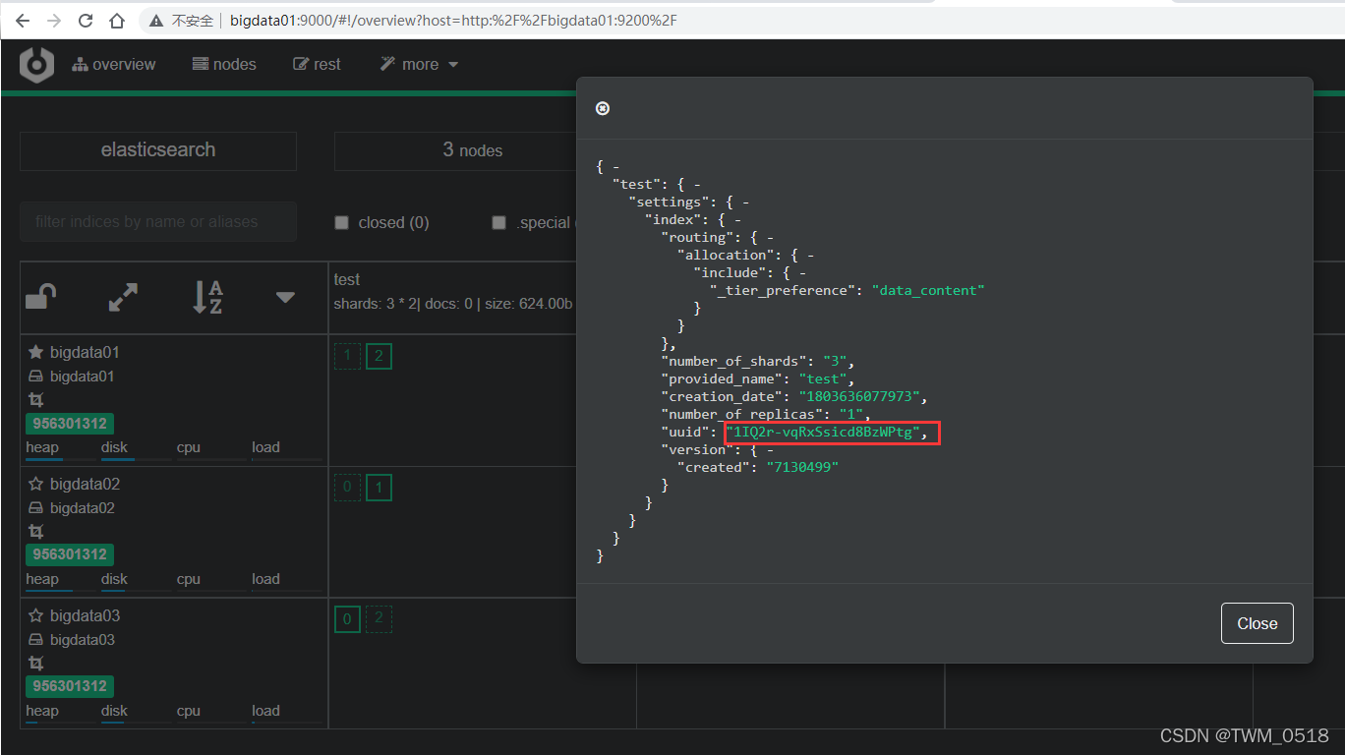Select replica shard 0 on node bigdata02
The image size is (1345, 755).
347,488
